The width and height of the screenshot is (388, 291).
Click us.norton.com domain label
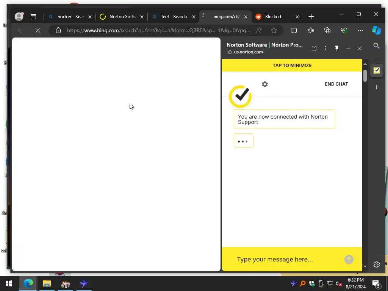click(248, 52)
